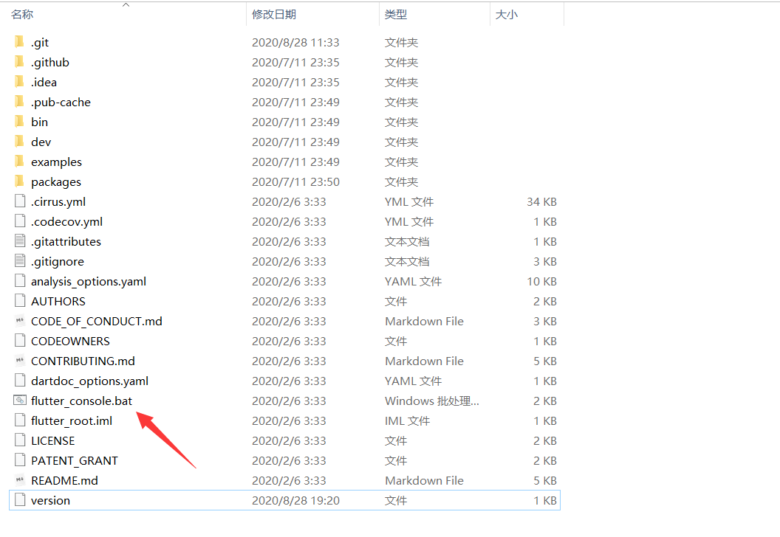The height and width of the screenshot is (537, 780).
Task: Select the .idea folder name
Action: (x=44, y=83)
